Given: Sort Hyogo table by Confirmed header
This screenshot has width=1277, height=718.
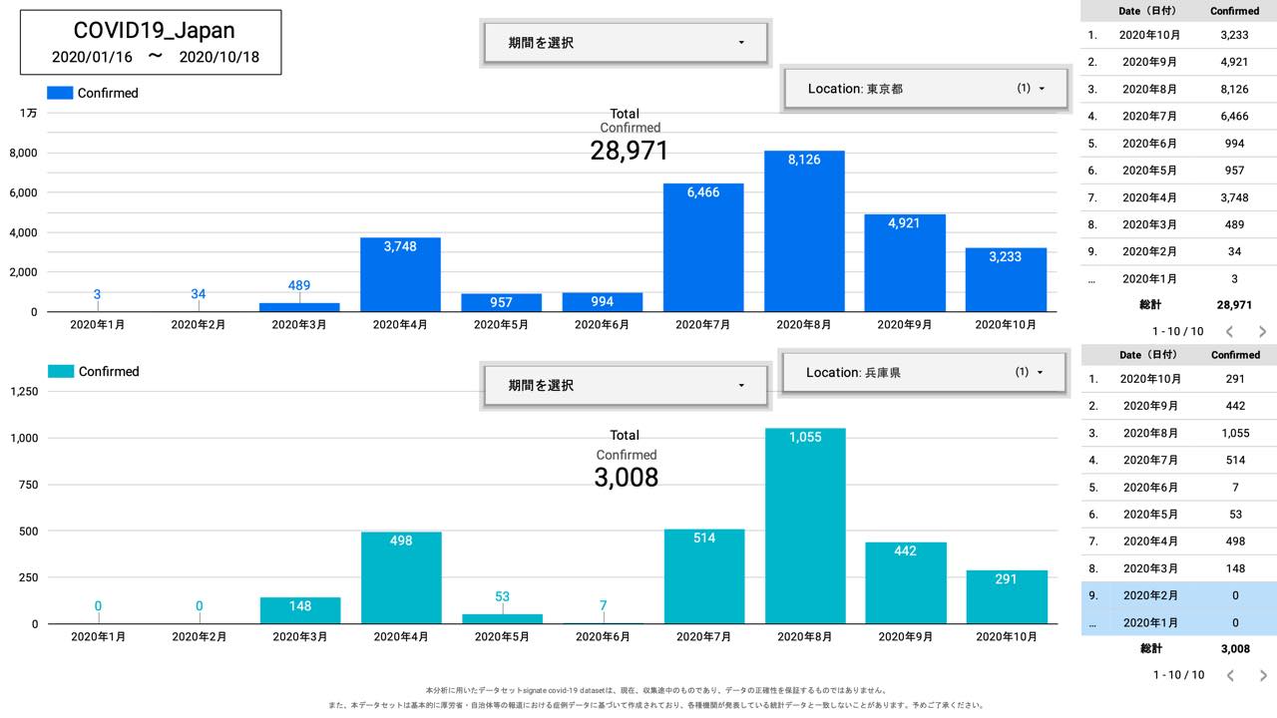Looking at the screenshot, I should pyautogui.click(x=1235, y=355).
